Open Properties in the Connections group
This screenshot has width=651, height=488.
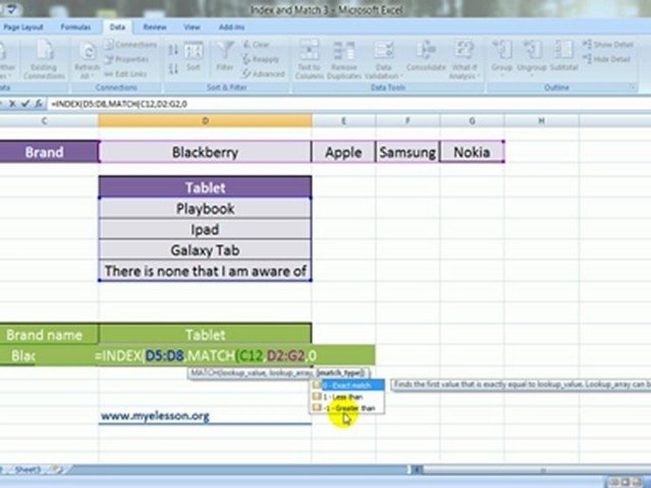click(x=127, y=60)
